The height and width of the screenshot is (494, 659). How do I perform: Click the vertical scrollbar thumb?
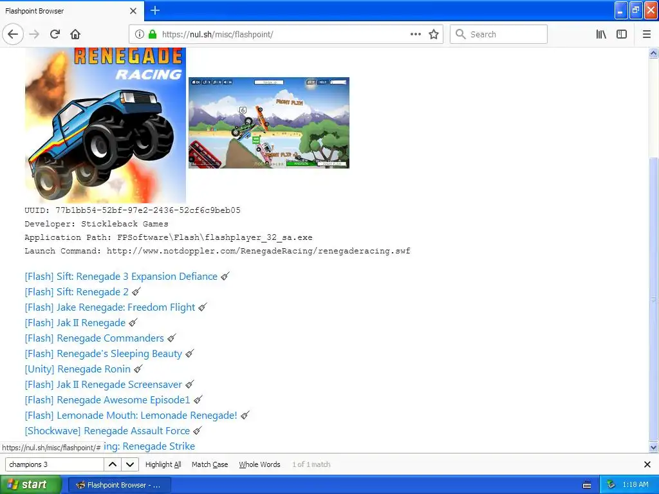653,300
